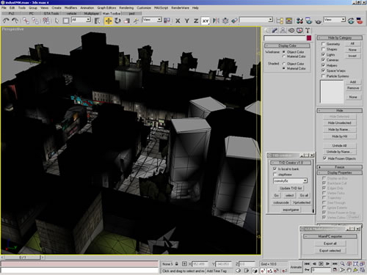Open the Rendering menu

126,8
